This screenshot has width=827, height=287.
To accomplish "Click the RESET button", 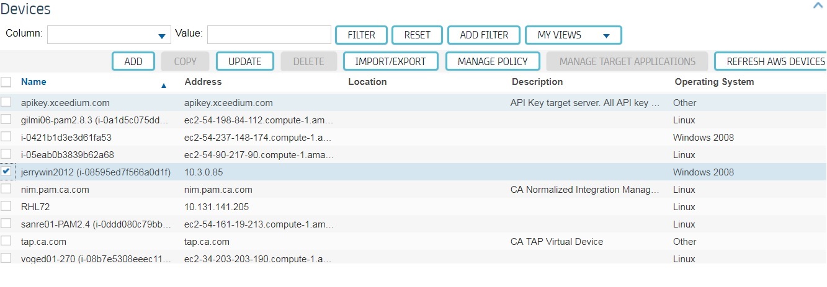I will coord(417,35).
